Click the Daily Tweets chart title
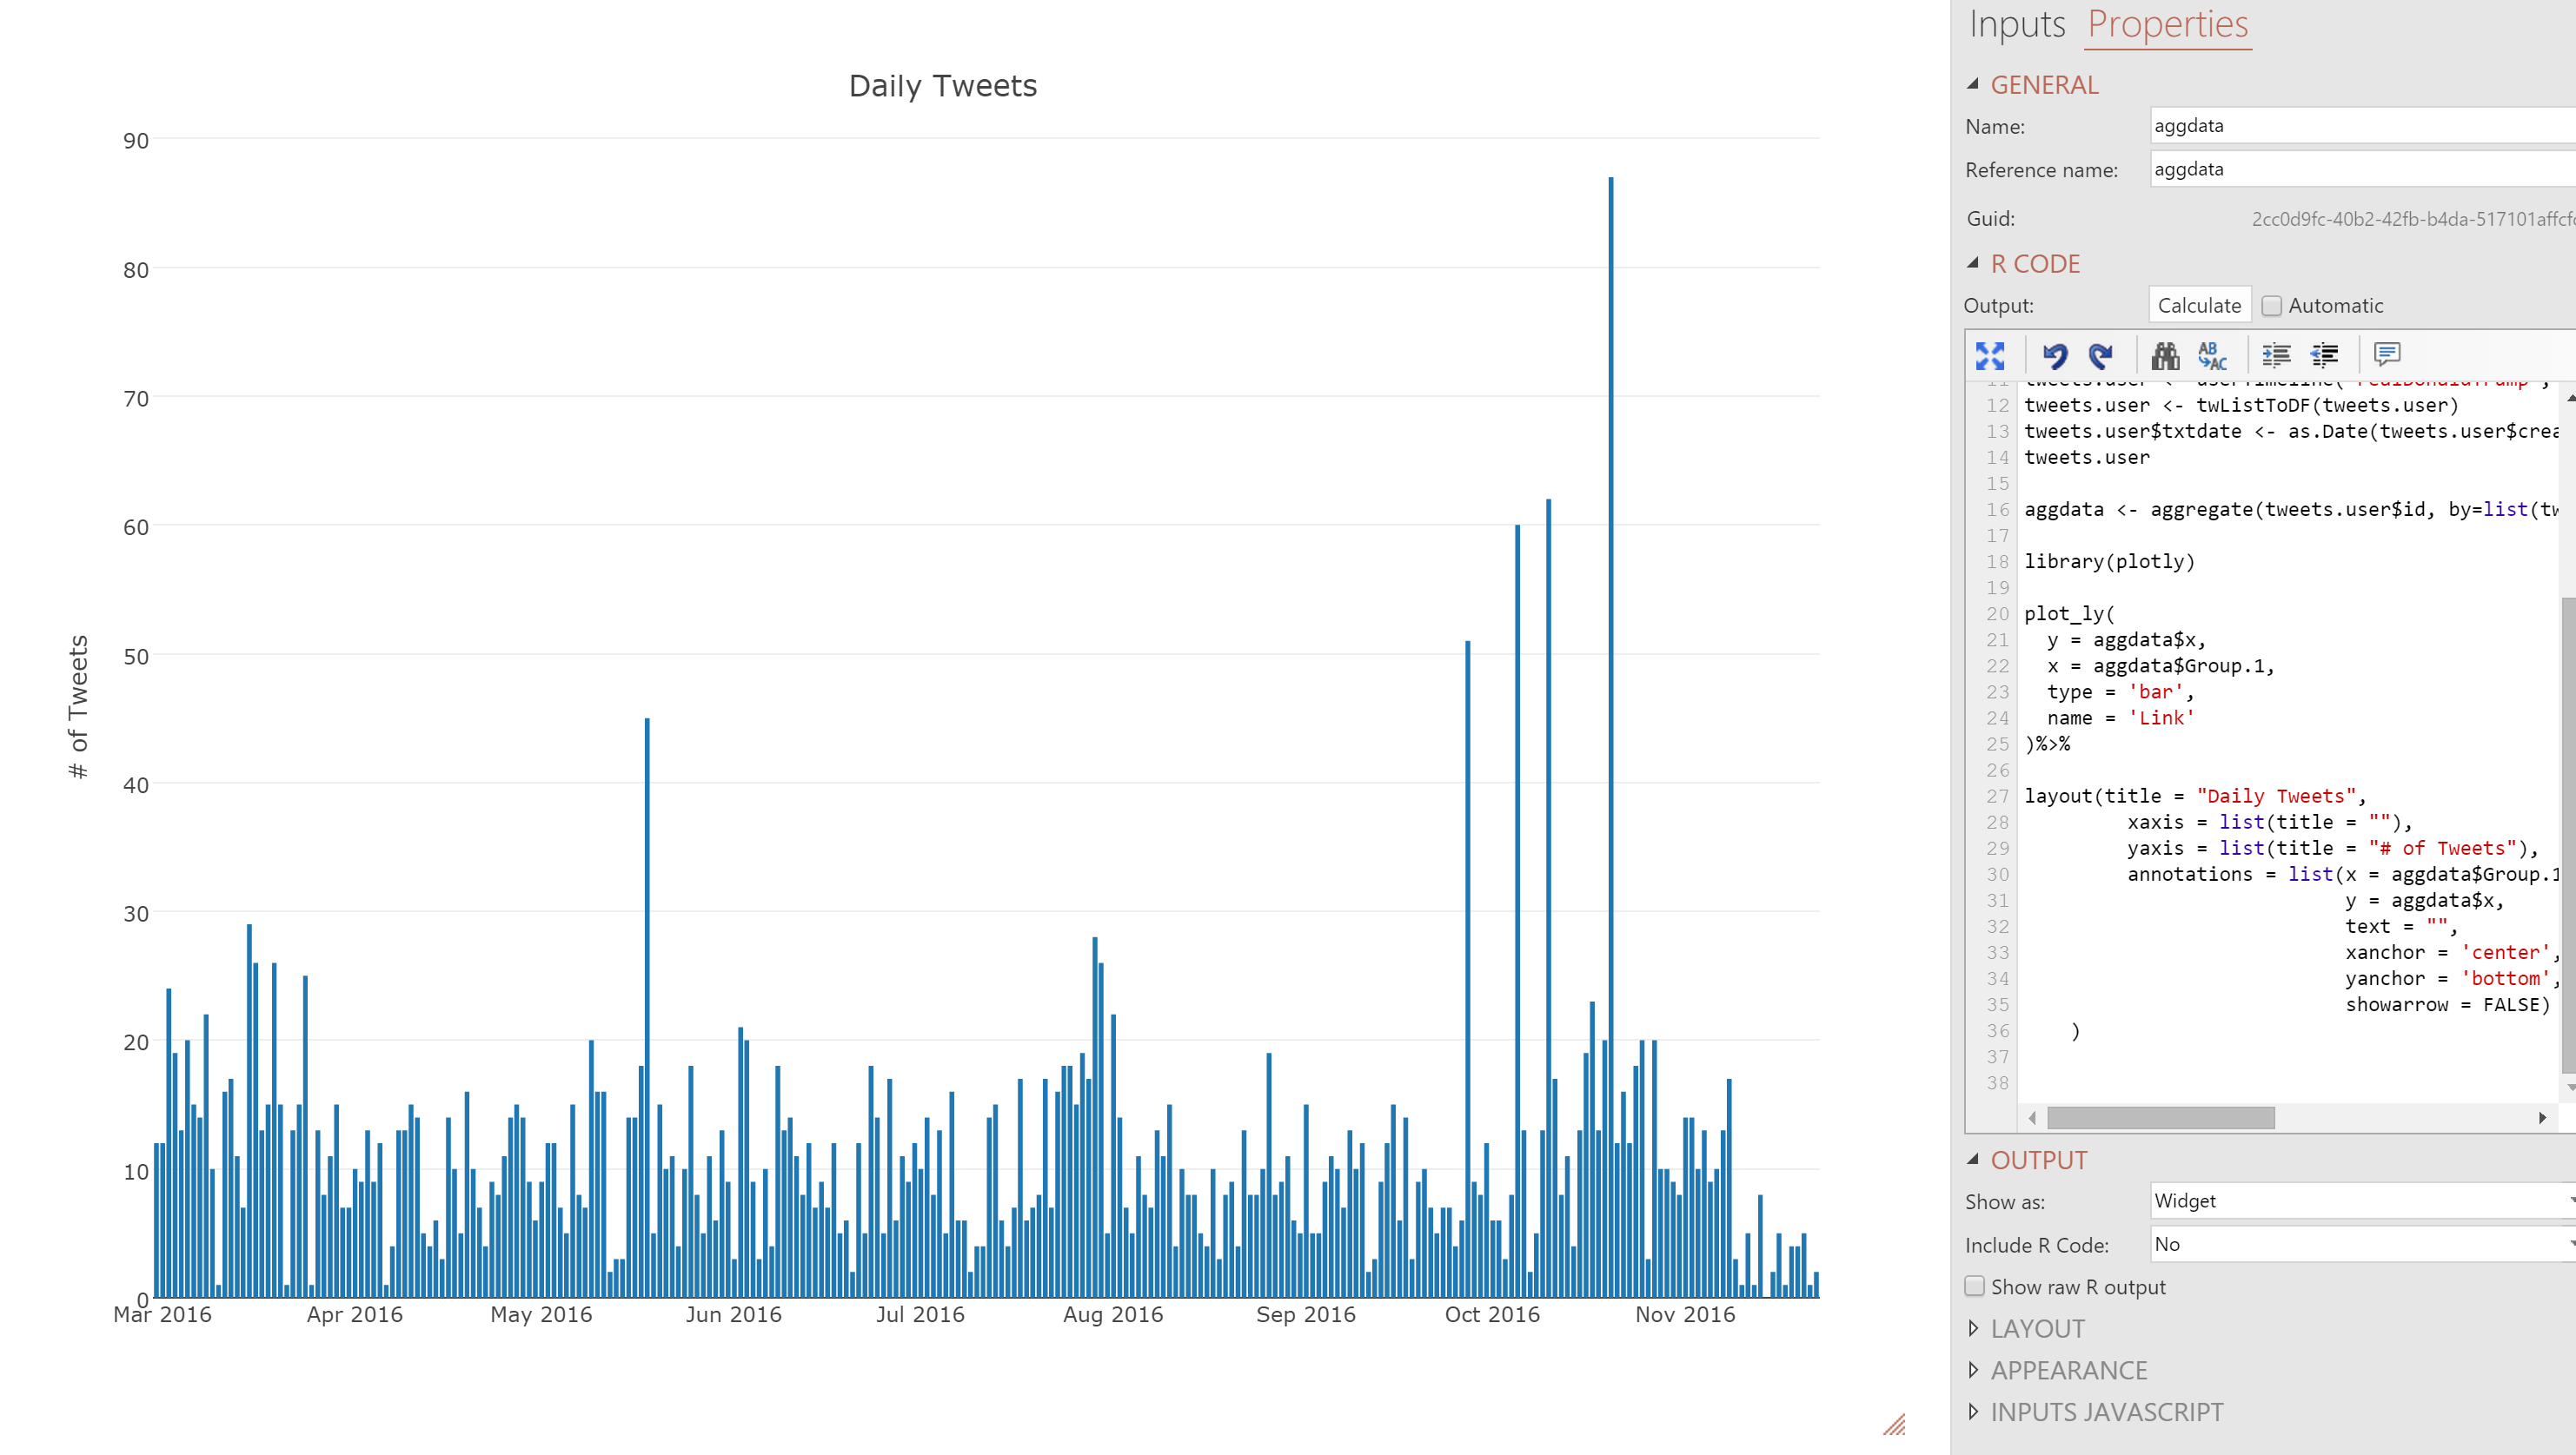 click(x=942, y=86)
